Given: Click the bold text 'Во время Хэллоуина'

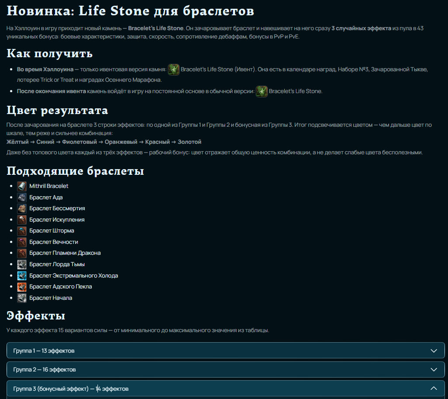Looking at the screenshot, I should [x=45, y=69].
